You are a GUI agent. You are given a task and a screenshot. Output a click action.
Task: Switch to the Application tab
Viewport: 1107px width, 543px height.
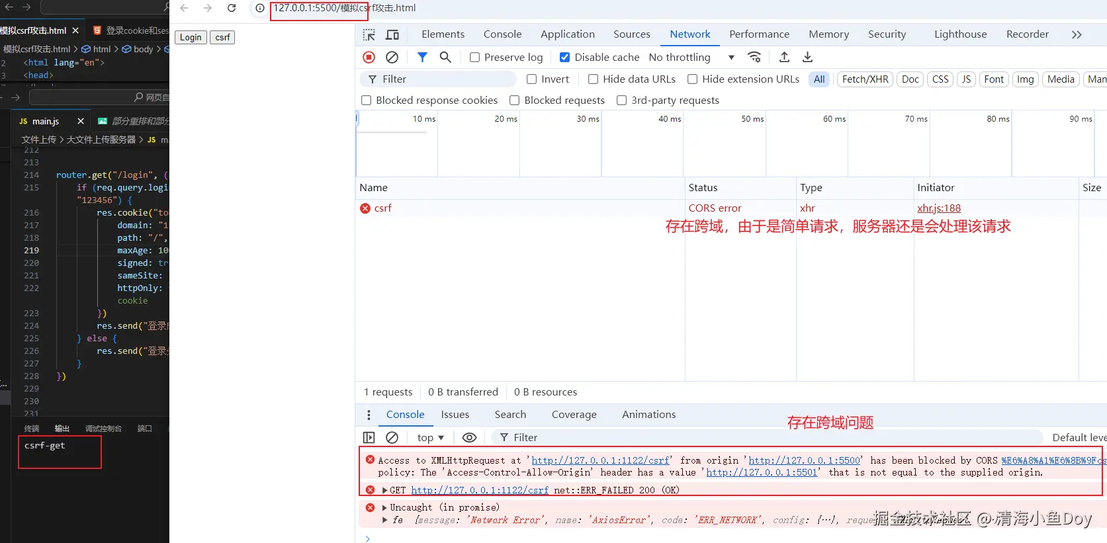567,34
